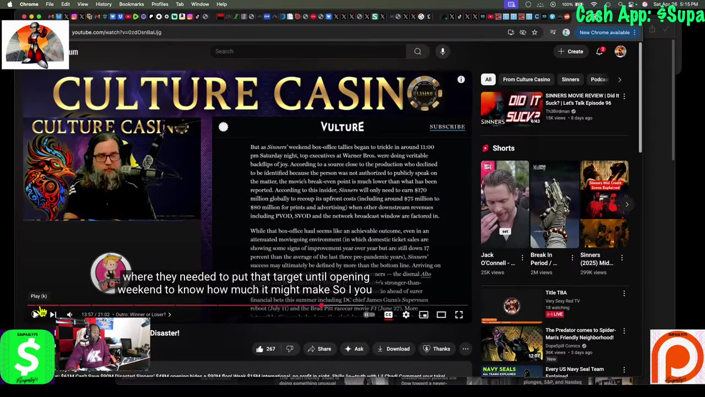Image resolution: width=705 pixels, height=397 pixels.
Task: Search with your voice microphone
Action: coord(442,51)
